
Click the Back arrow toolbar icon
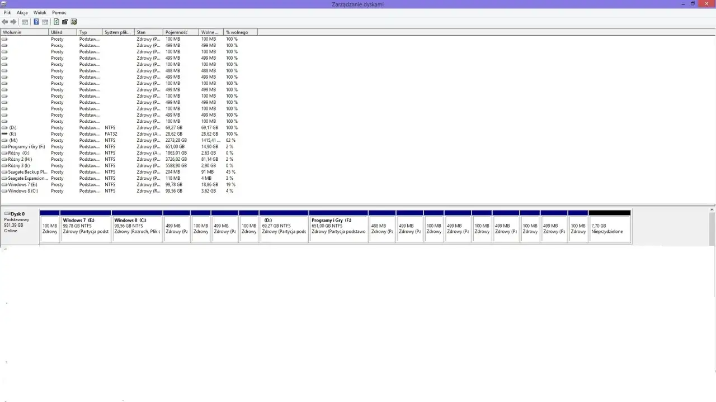coord(5,22)
